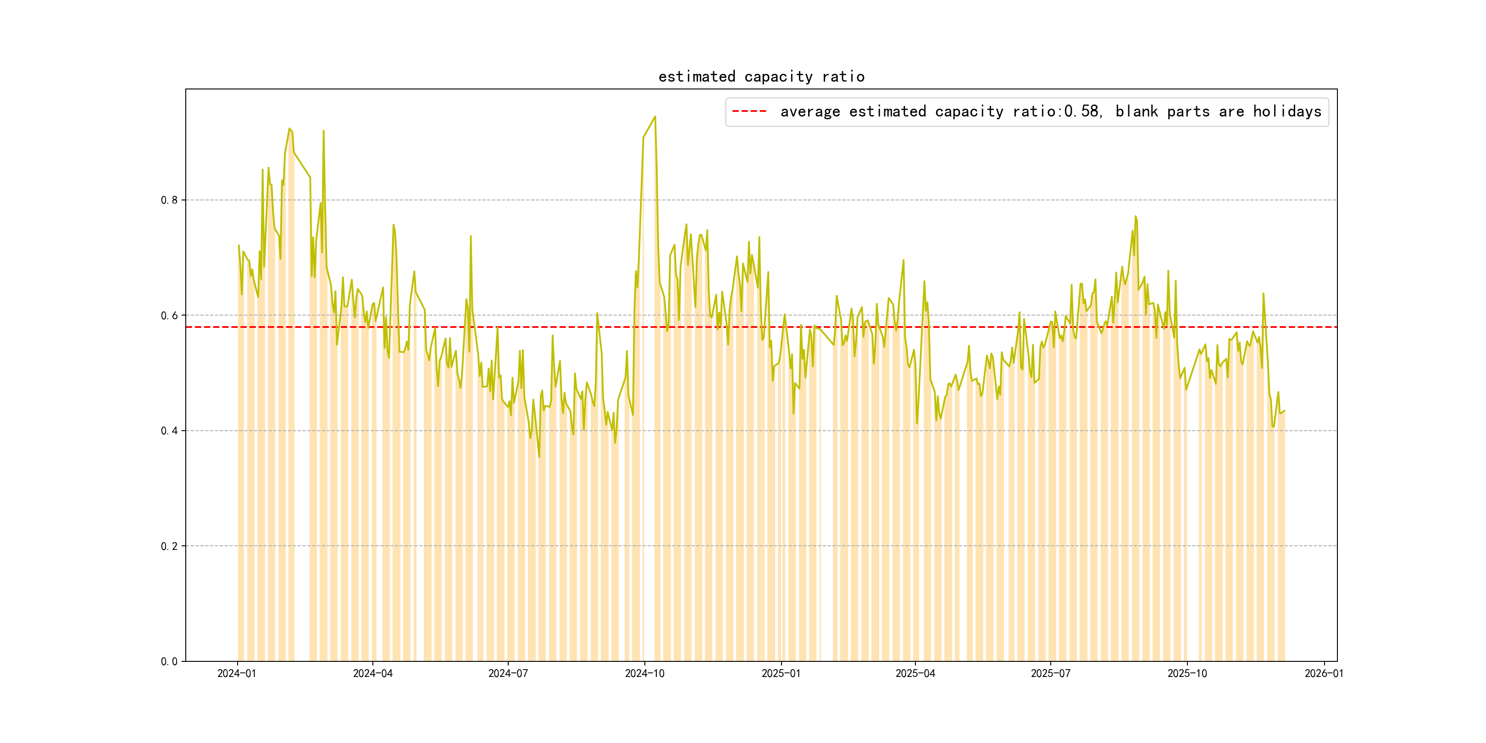Screen dimensions: 1486x743
Task: Click the 2025-10 x-axis label
Action: 1187,674
